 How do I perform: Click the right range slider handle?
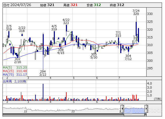coord(146,109)
